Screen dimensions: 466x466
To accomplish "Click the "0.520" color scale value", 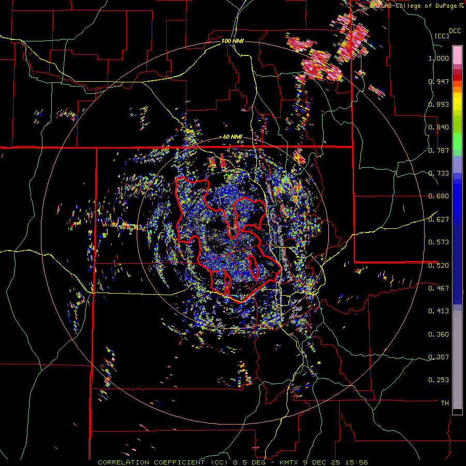I will click(x=439, y=266).
